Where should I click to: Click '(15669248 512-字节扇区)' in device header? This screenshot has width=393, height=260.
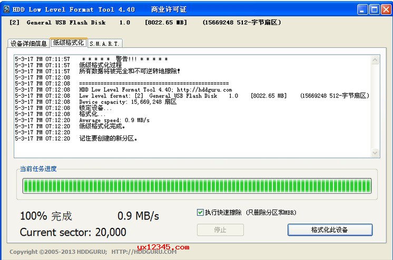(x=242, y=23)
